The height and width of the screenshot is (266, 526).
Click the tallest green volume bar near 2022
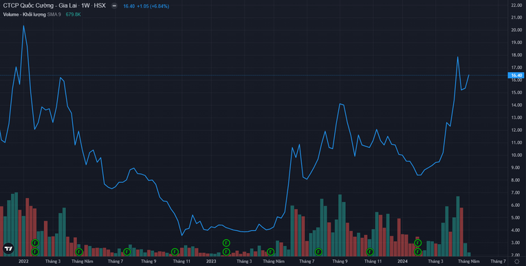click(x=16, y=224)
